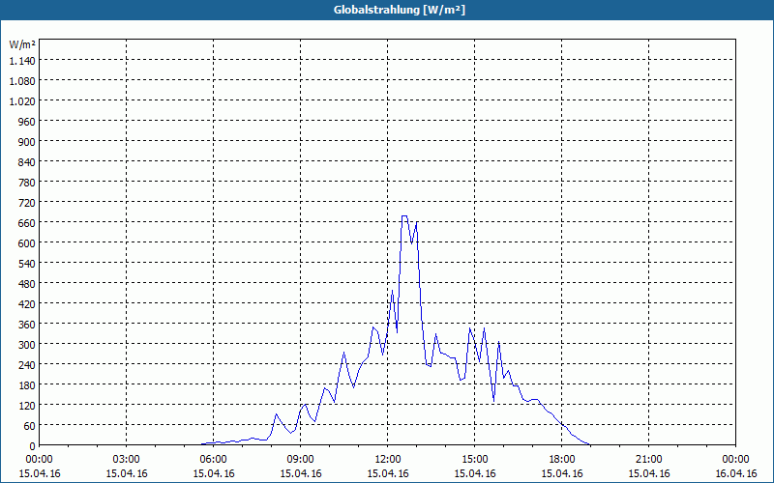
Task: Click the 15:00 time axis label
Action: coord(474,460)
